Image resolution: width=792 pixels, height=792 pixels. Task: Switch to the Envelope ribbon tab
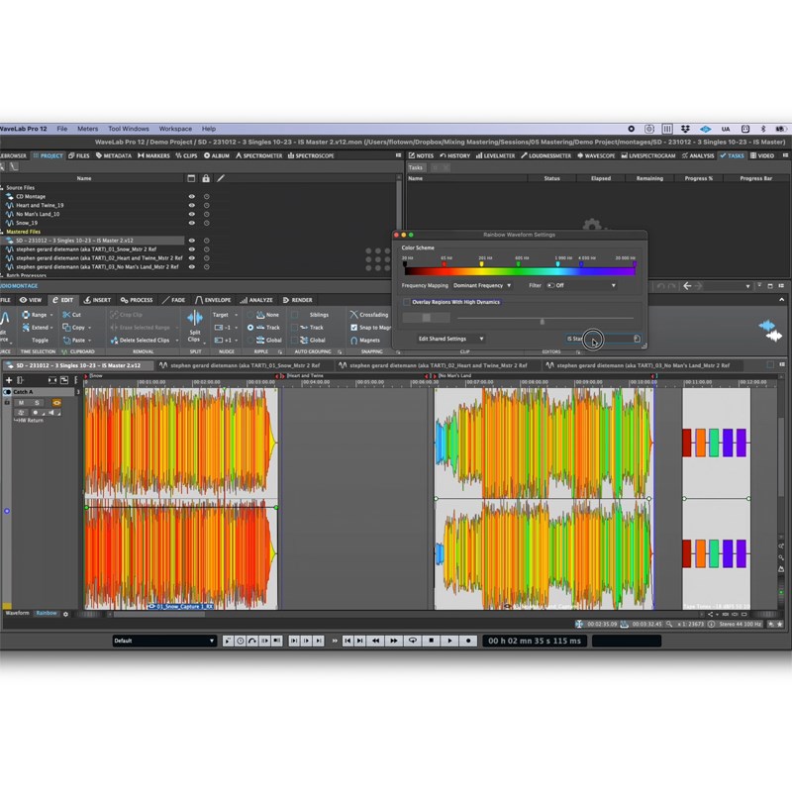pyautogui.click(x=213, y=300)
